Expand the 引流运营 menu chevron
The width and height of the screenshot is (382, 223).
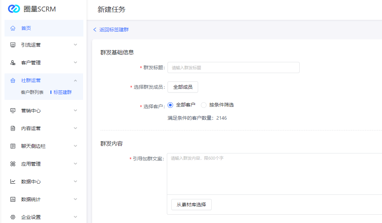pyautogui.click(x=75, y=45)
